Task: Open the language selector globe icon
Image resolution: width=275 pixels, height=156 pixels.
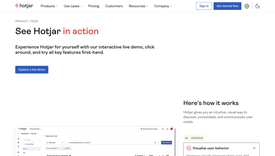Action: [x=247, y=6]
